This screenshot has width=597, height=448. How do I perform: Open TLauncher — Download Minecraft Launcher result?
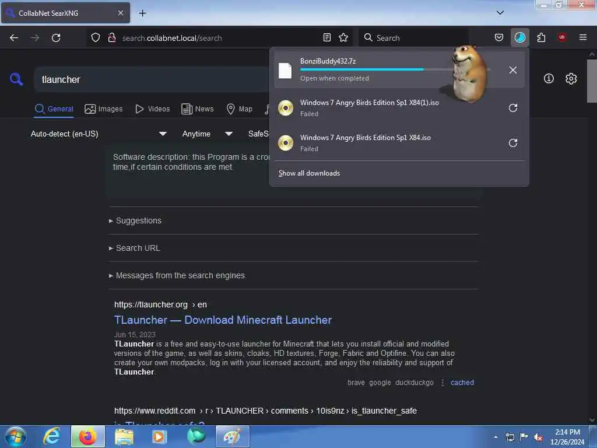coord(223,320)
